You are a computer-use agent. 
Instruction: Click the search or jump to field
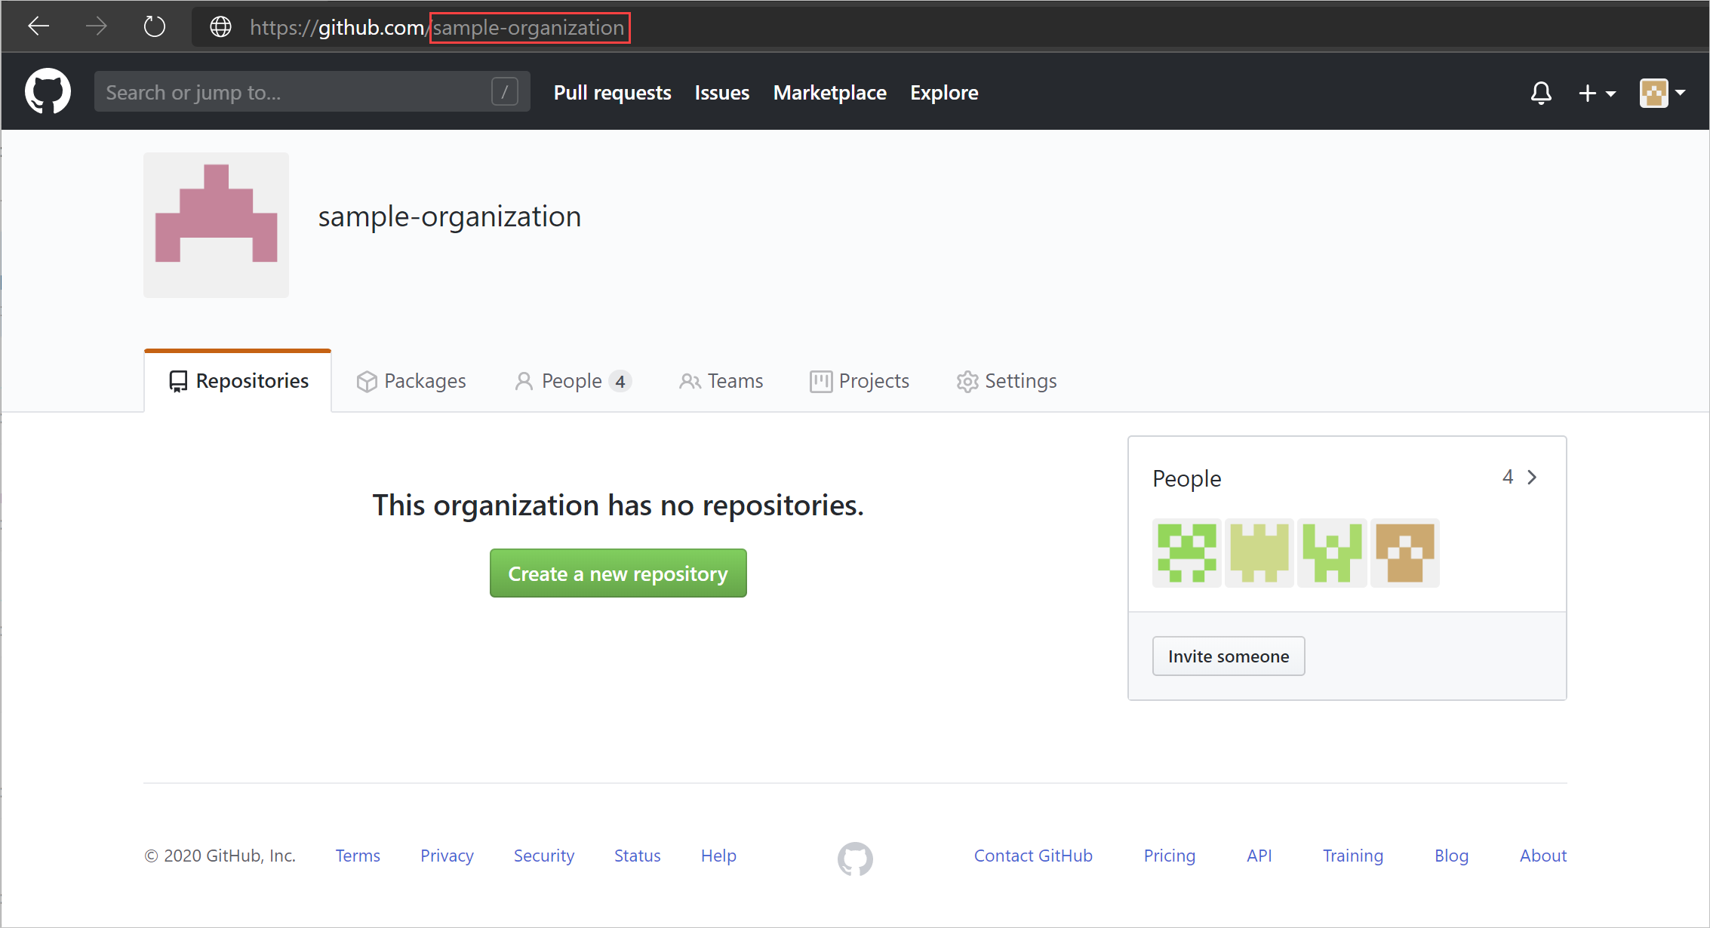pos(309,94)
